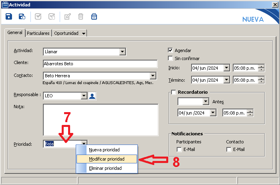
Task: Click the person icon beside Responsable
Action: 92,96
